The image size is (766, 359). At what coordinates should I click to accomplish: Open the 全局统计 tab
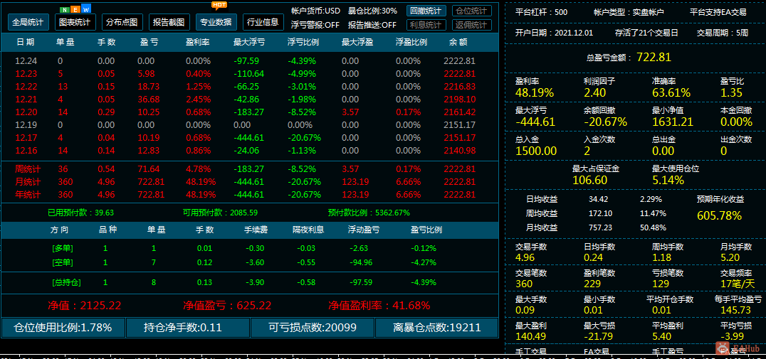[28, 22]
